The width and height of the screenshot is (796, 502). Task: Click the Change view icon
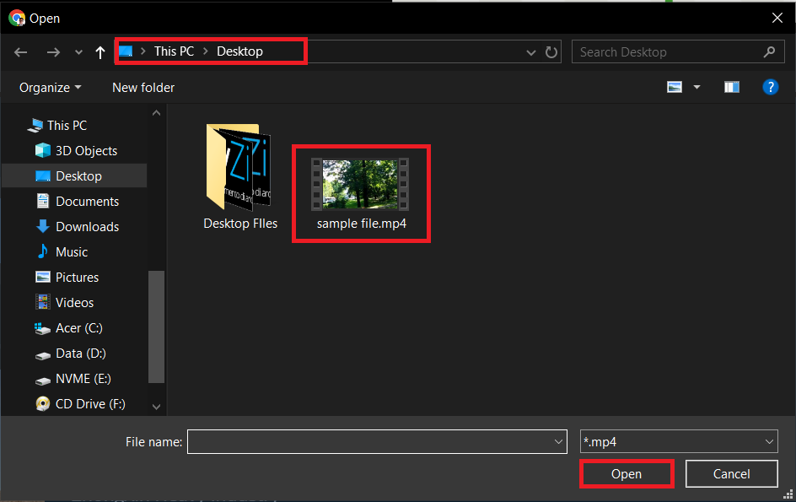[675, 86]
